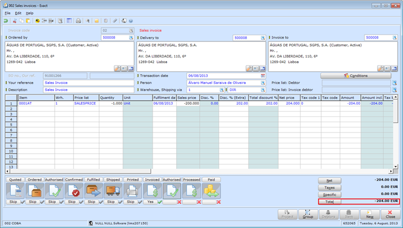This screenshot has width=403, height=228.
Task: Click the print icon in top toolbar
Action: point(78,21)
